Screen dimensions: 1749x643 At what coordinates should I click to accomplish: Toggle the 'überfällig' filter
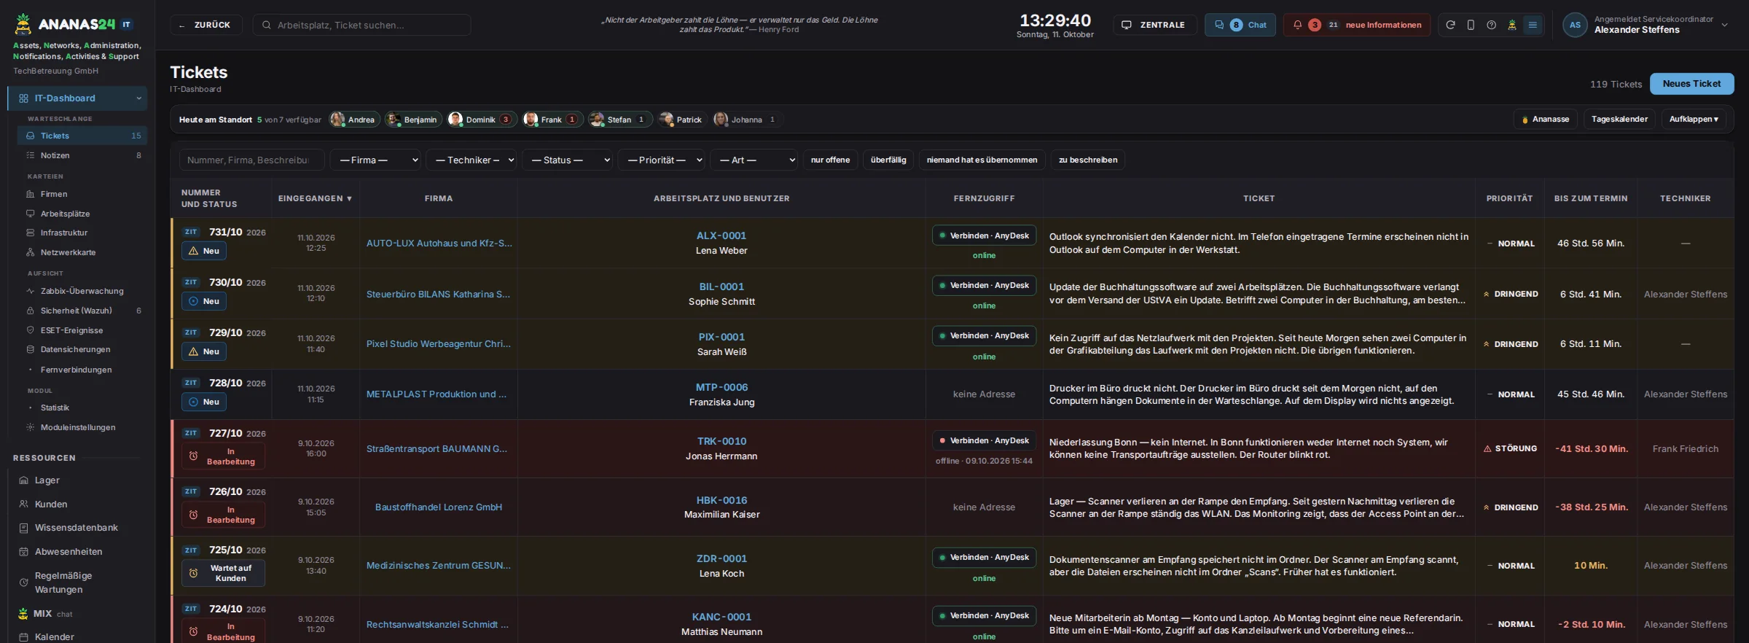click(888, 160)
